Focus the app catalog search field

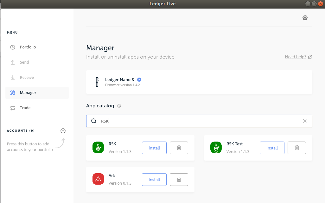click(x=199, y=121)
